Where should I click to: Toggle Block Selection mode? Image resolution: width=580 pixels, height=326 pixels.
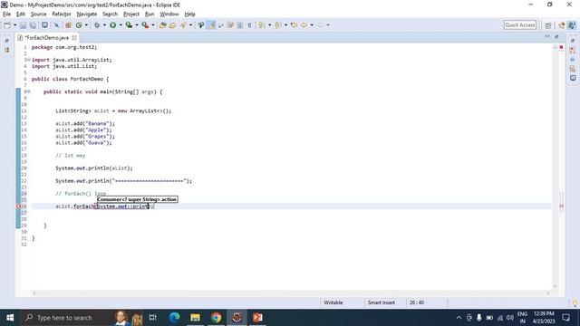tap(239, 25)
